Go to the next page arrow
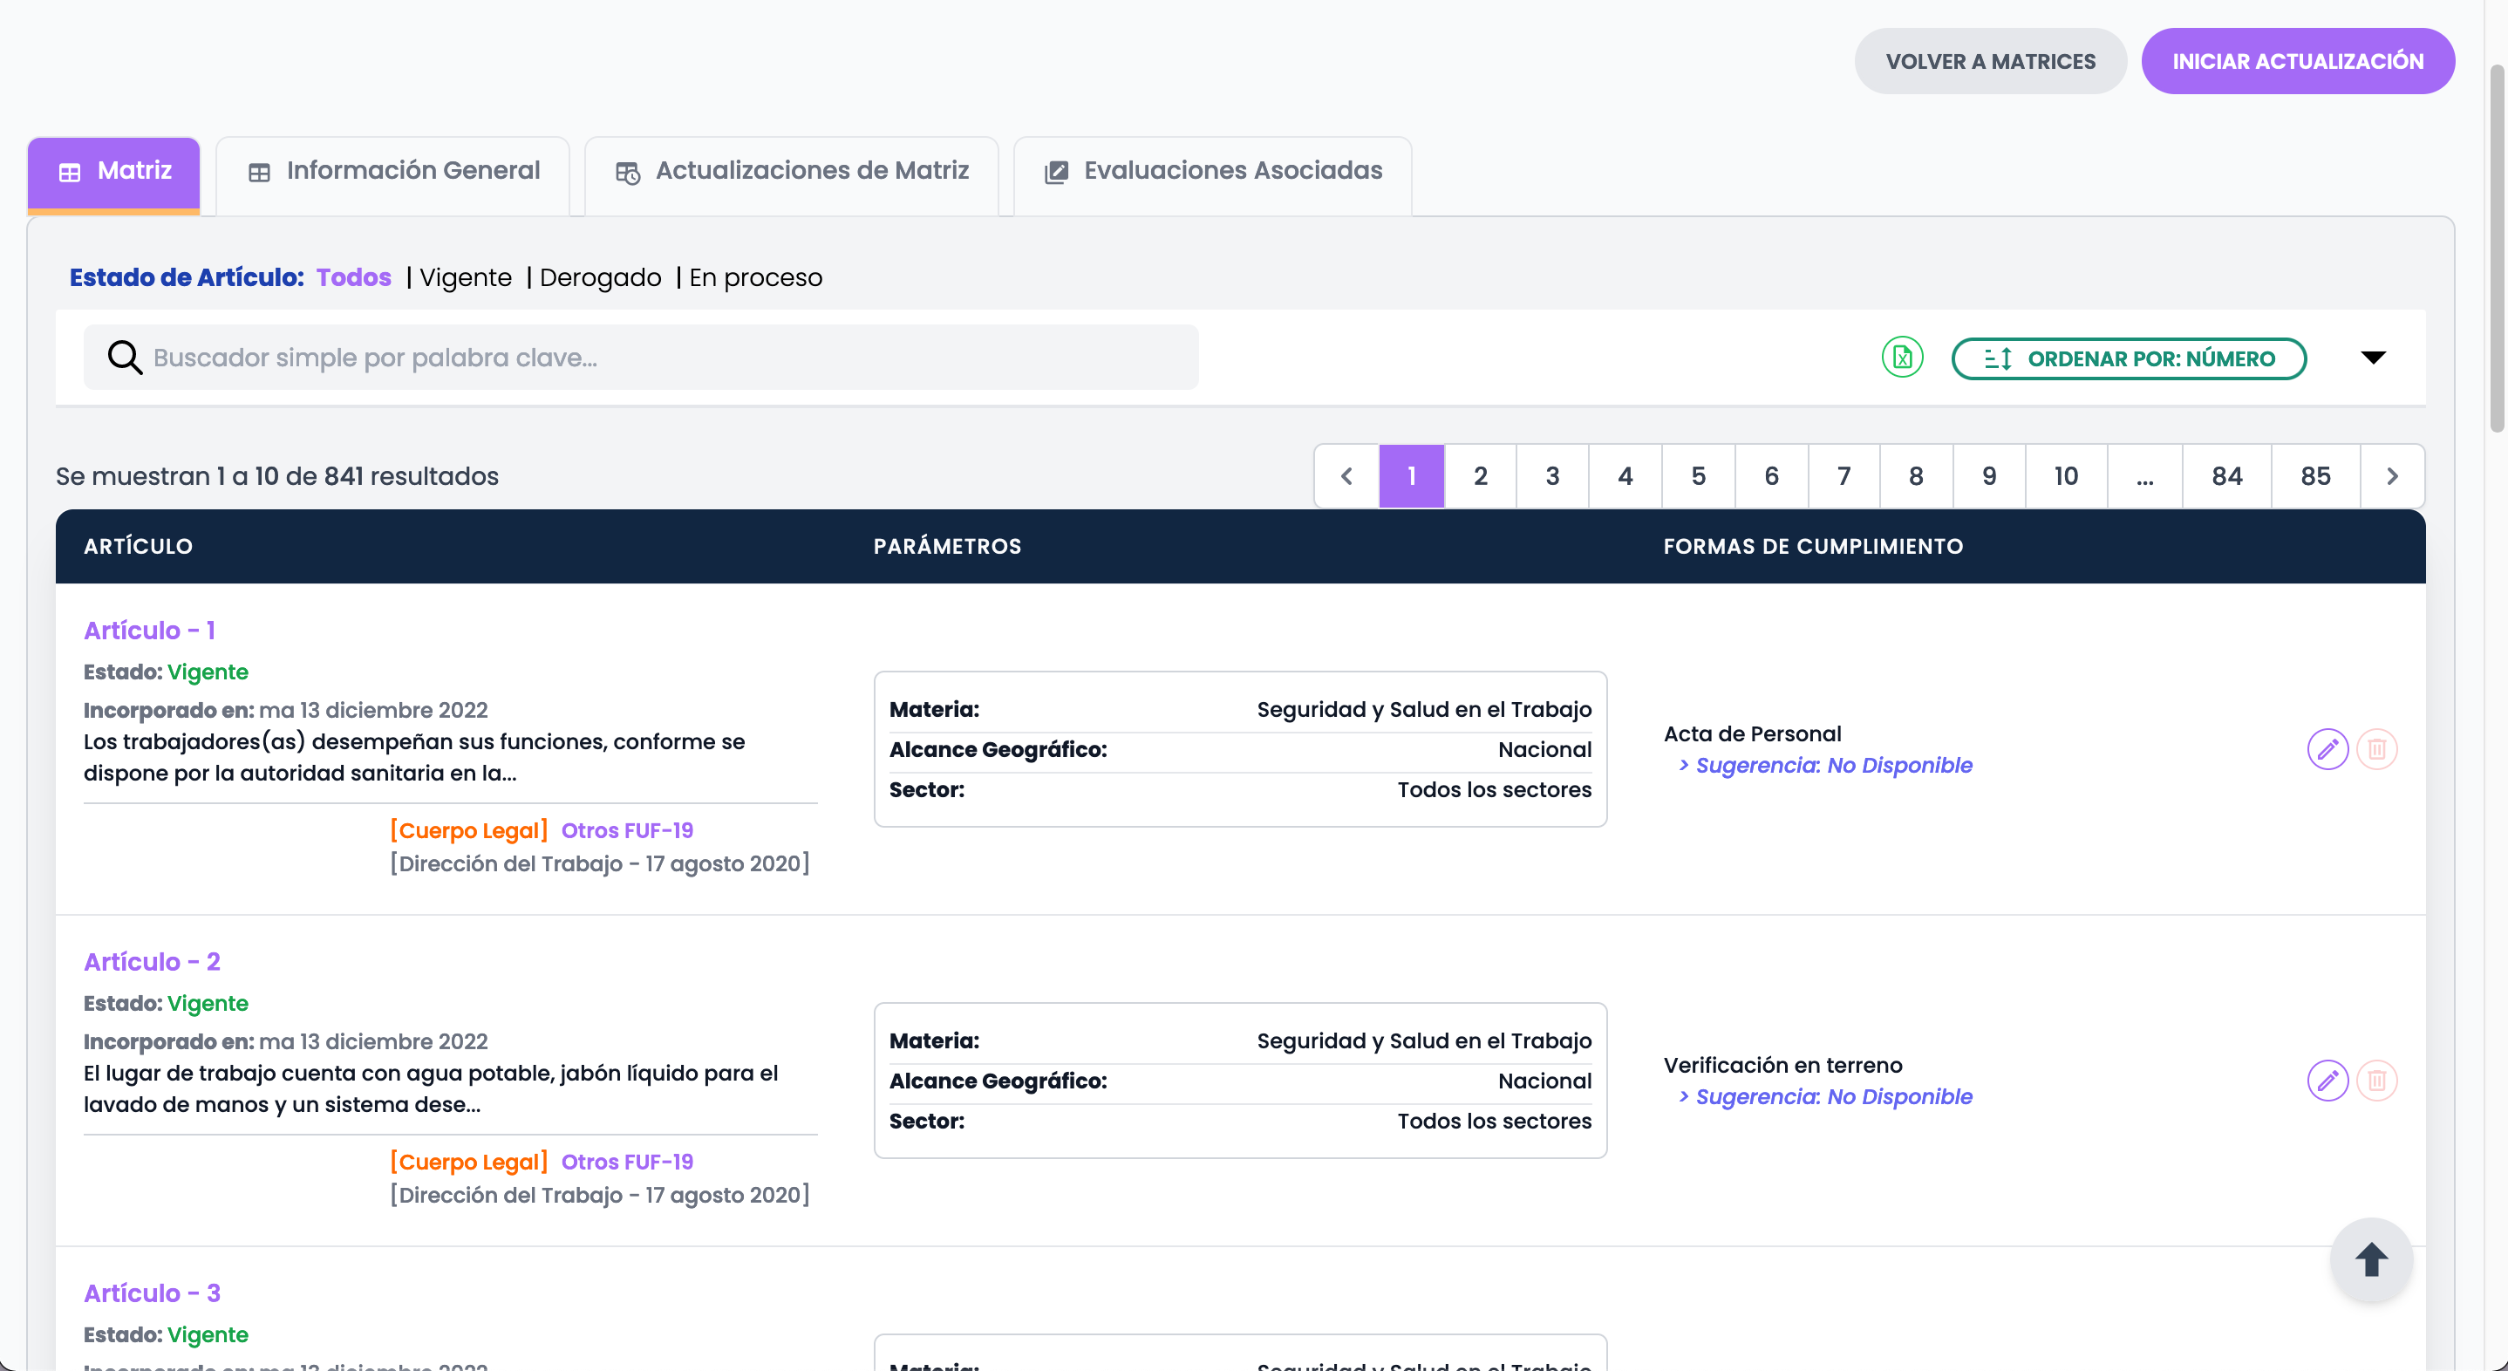This screenshot has width=2508, height=1371. coord(2392,476)
